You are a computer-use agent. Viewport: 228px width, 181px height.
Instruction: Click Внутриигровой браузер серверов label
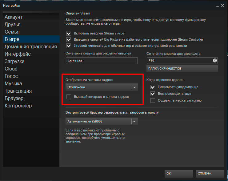112,112
